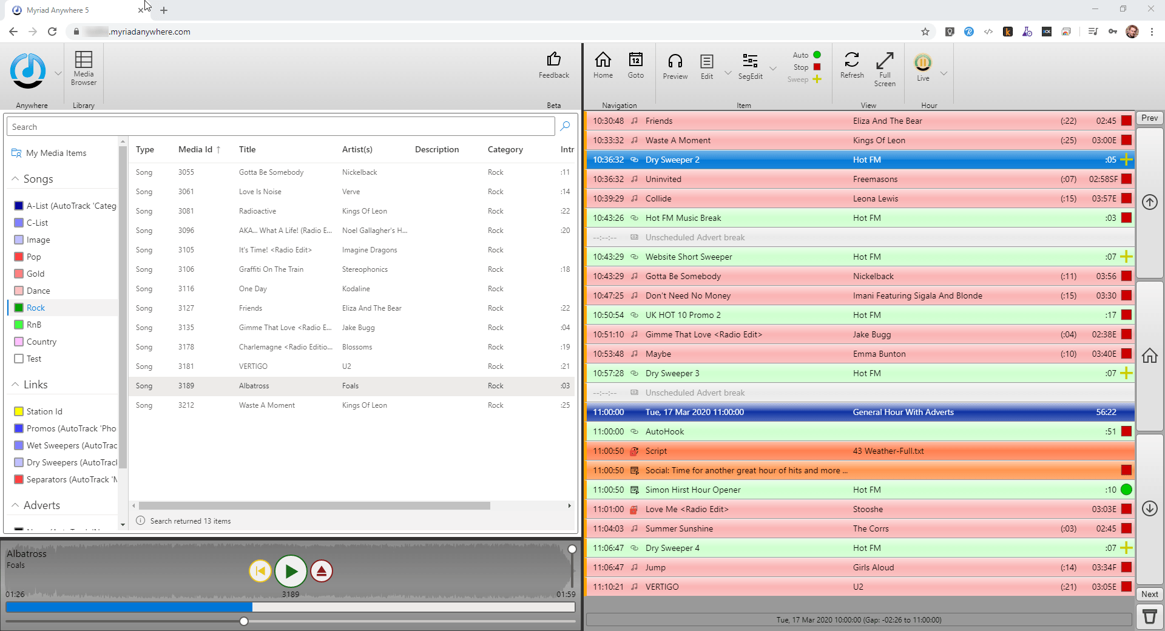
Task: Open the SegEdit dropdown arrow
Action: 773,69
